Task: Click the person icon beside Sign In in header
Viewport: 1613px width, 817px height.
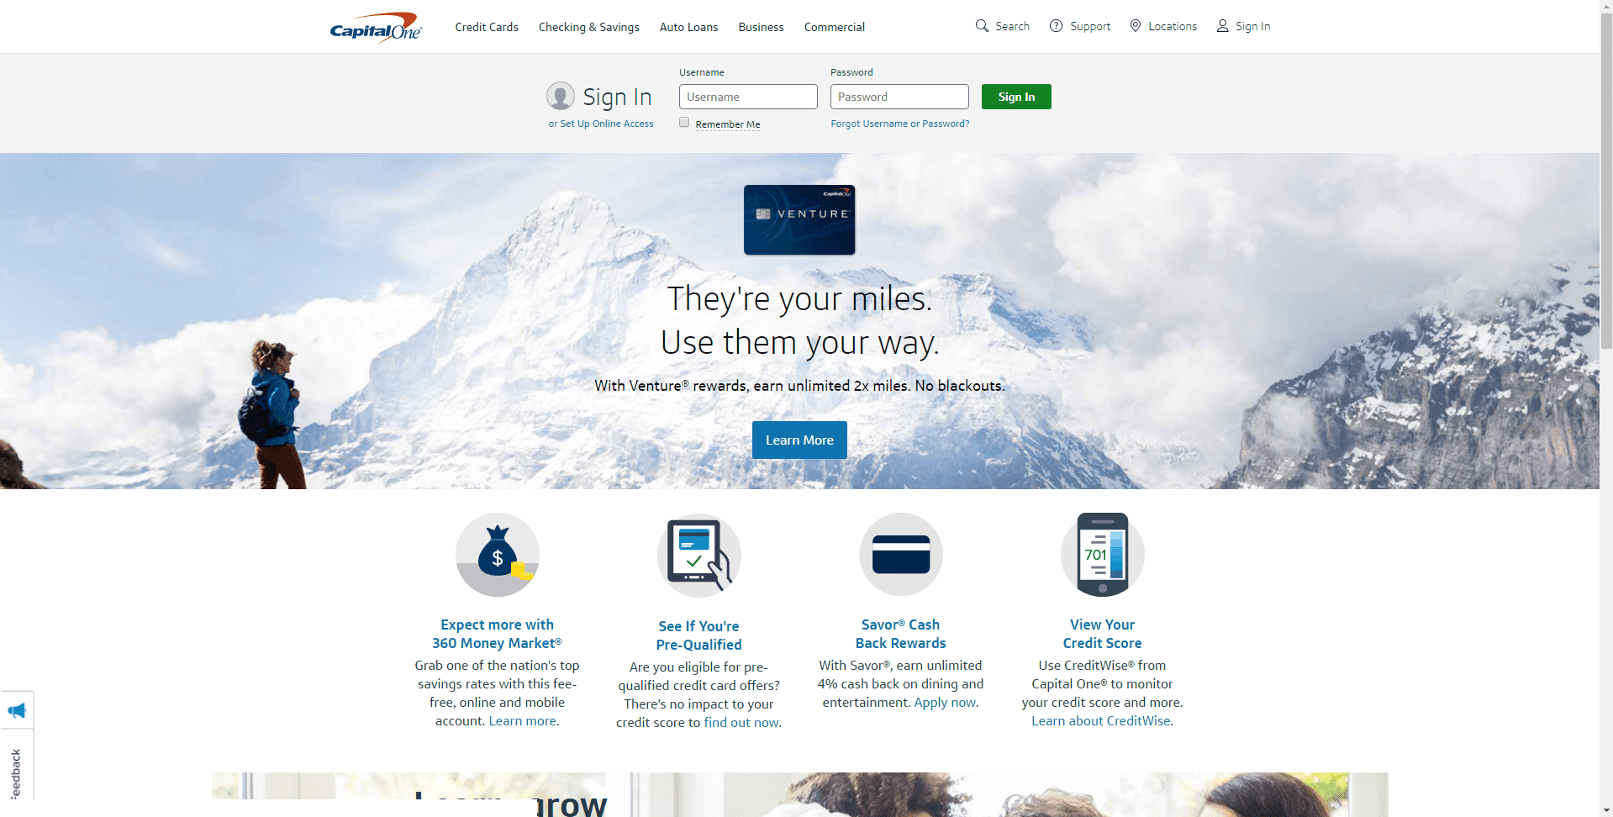Action: (x=1223, y=26)
